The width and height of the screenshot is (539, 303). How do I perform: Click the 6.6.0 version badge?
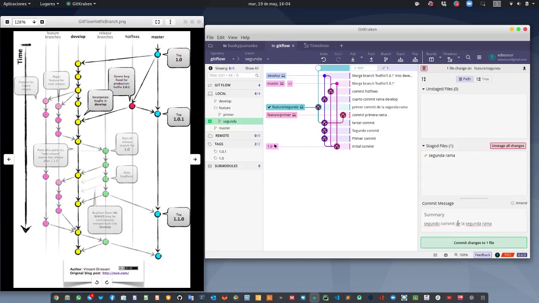(x=522, y=255)
